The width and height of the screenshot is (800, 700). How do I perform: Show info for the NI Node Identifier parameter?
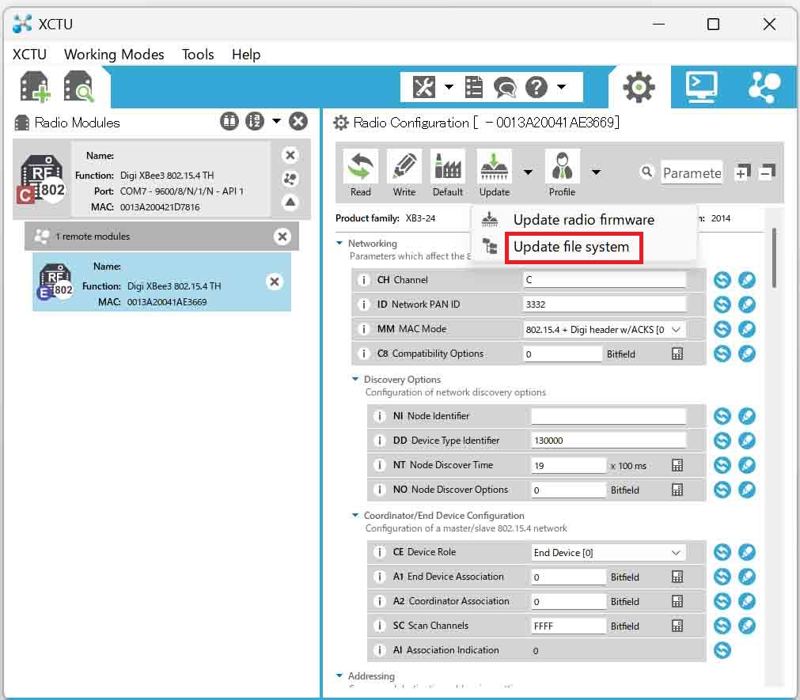click(379, 416)
